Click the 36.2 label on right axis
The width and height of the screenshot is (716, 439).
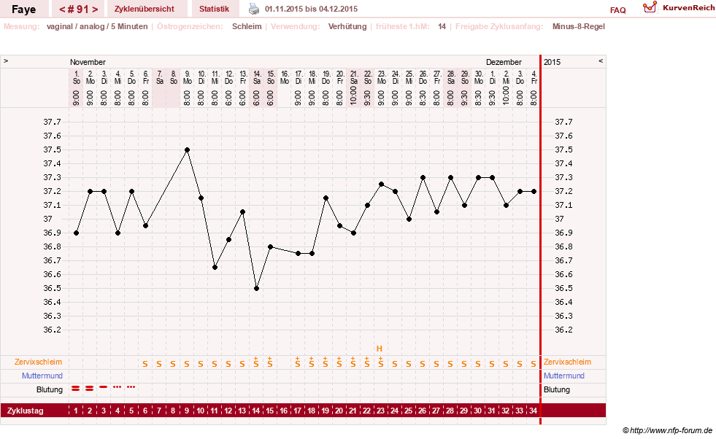(563, 330)
